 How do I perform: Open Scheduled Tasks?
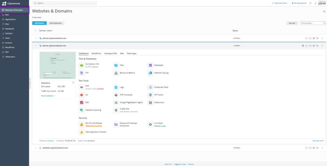pyautogui.click(x=150, y=87)
